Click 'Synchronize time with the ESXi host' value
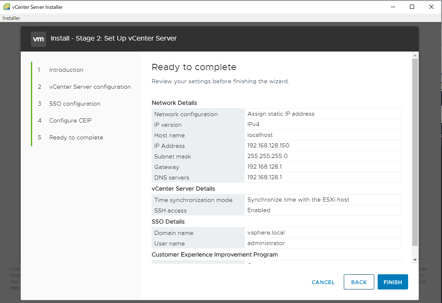442x303 pixels. click(x=298, y=199)
